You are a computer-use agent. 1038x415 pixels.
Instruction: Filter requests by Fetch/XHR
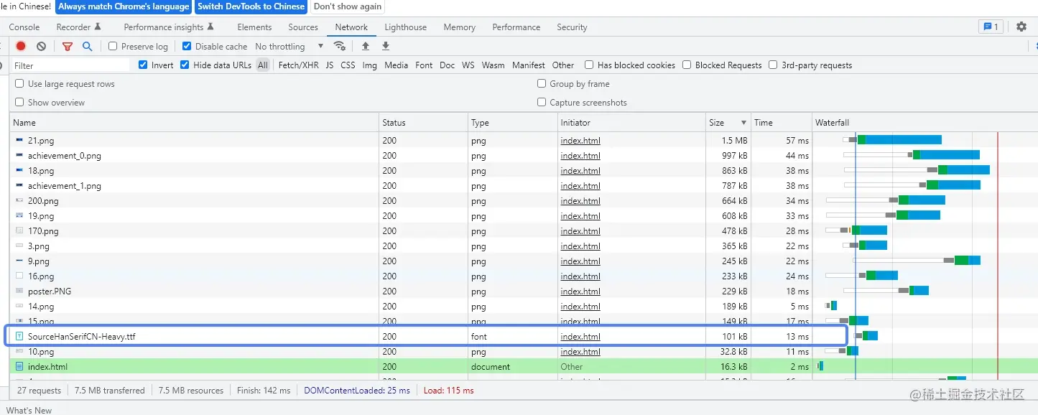point(298,65)
